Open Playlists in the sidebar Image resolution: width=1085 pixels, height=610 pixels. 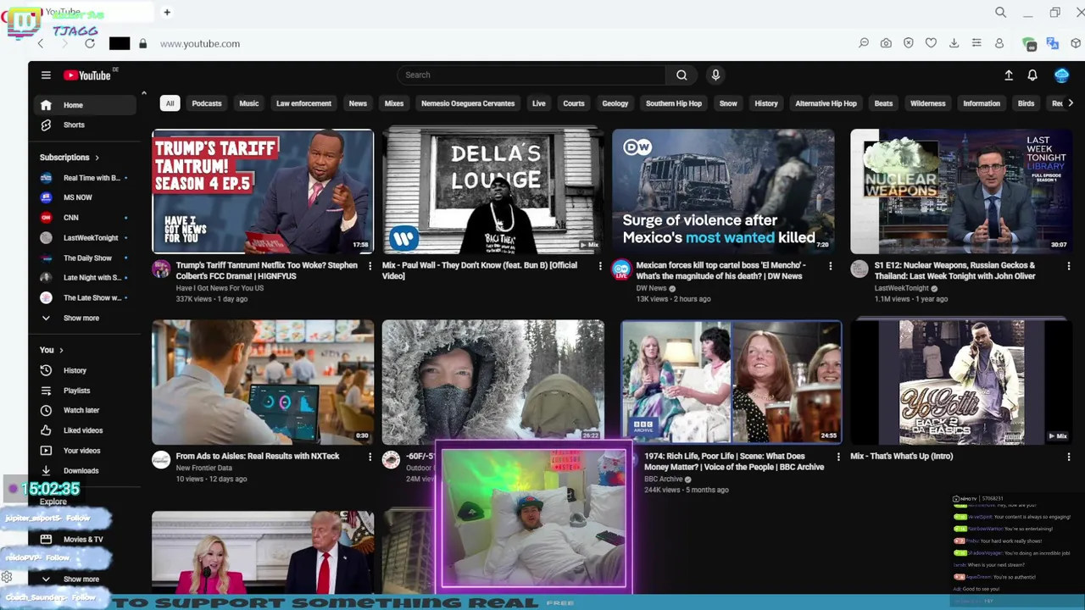click(x=85, y=391)
